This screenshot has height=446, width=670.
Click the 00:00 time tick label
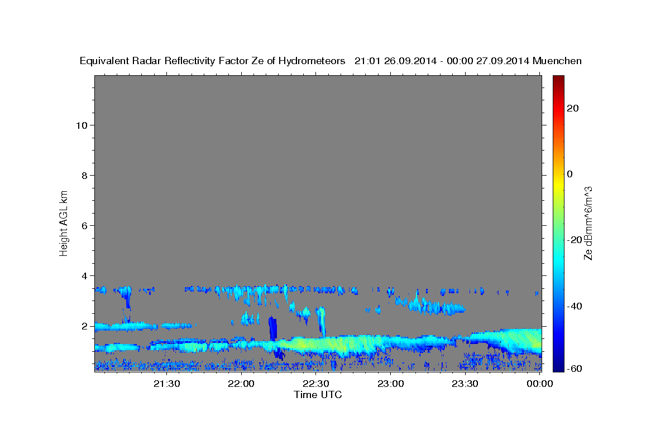pyautogui.click(x=539, y=384)
